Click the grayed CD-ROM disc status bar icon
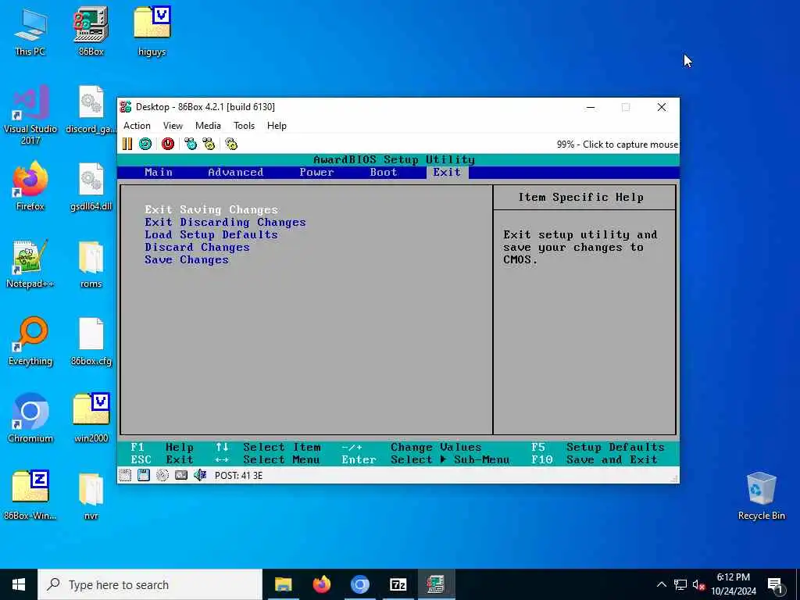 (162, 476)
